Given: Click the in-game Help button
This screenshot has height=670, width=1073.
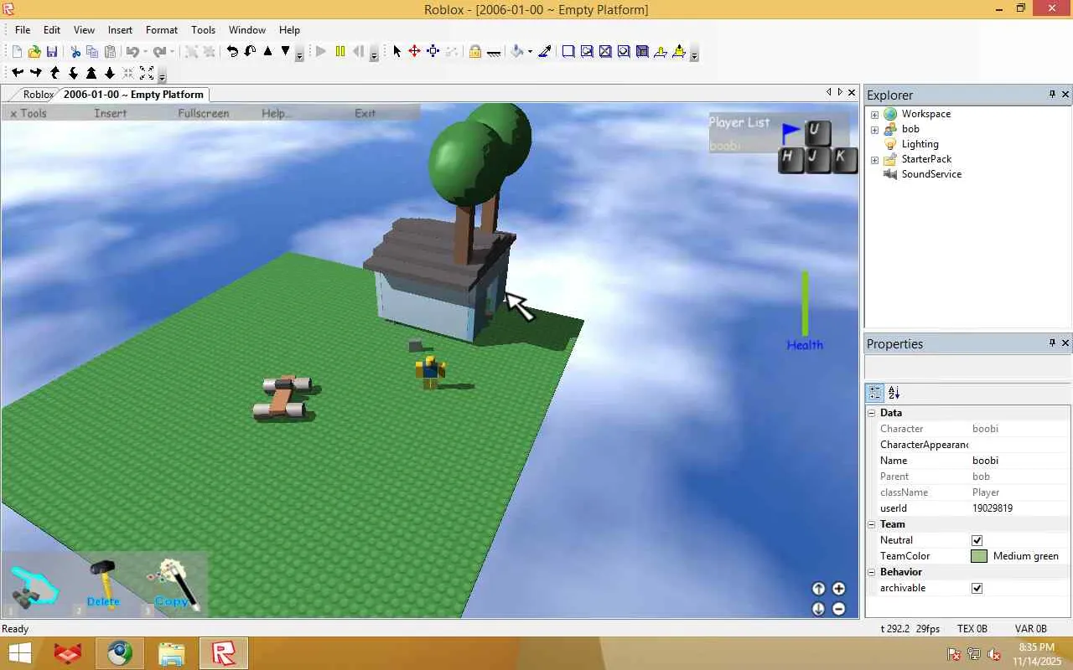Looking at the screenshot, I should 276,113.
